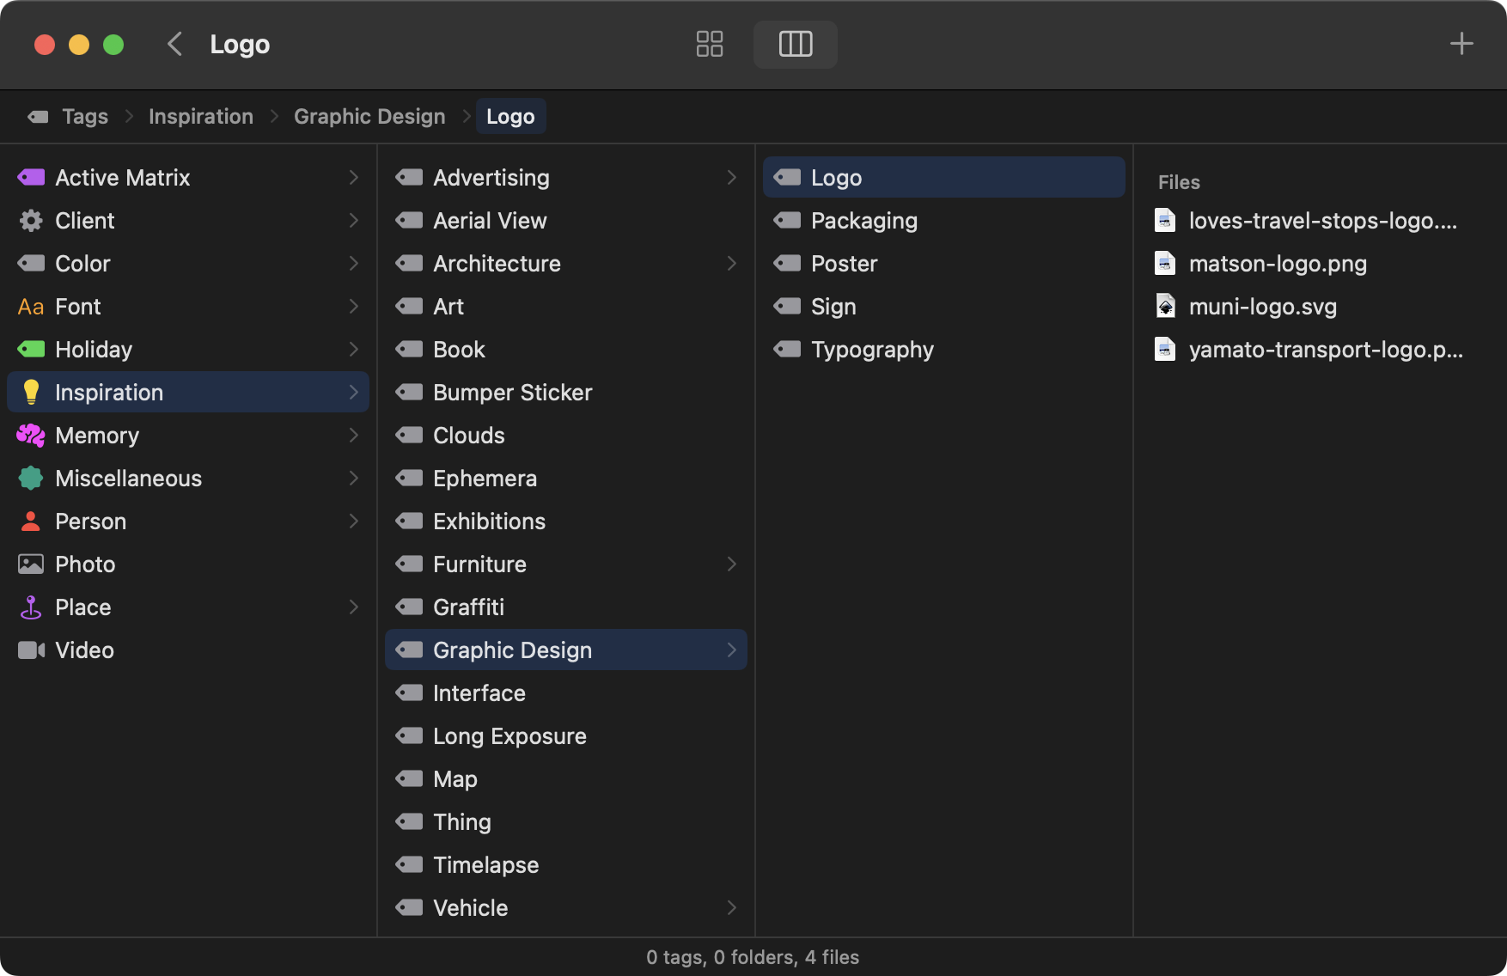
Task: Click the Inspiration lightbulb icon
Action: [31, 392]
